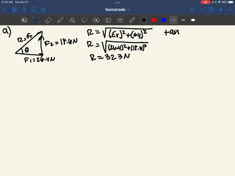The width and height of the screenshot is (235, 176).
Task: Go back with the left chevron
Action: tap(4, 10)
